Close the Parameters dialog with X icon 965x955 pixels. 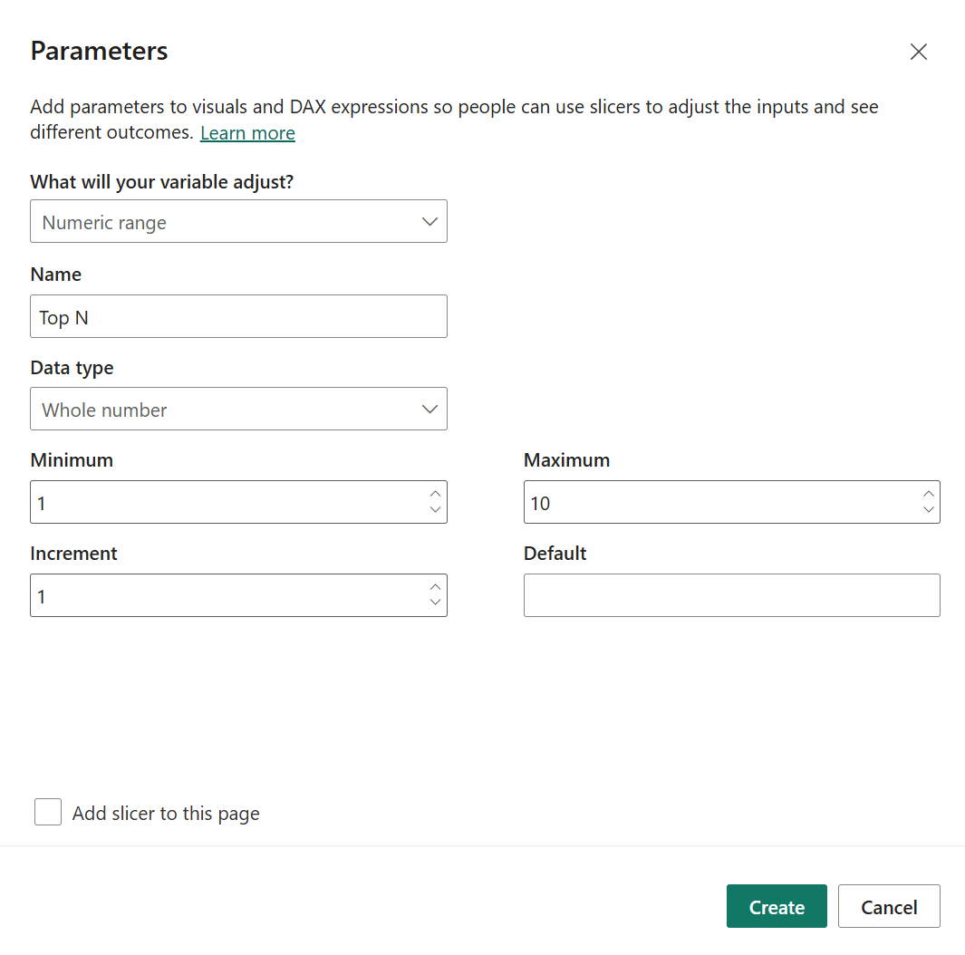tap(919, 52)
